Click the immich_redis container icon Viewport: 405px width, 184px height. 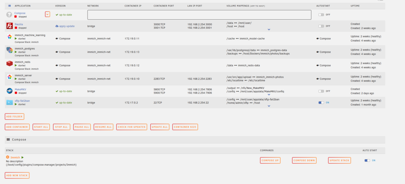(x=10, y=64)
